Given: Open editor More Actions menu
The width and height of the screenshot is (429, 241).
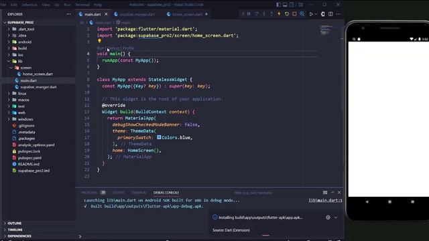Looking at the screenshot, I should (x=338, y=14).
